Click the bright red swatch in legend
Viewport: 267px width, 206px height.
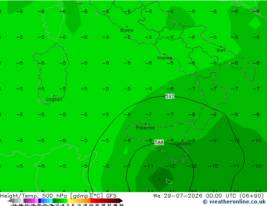click(92, 201)
